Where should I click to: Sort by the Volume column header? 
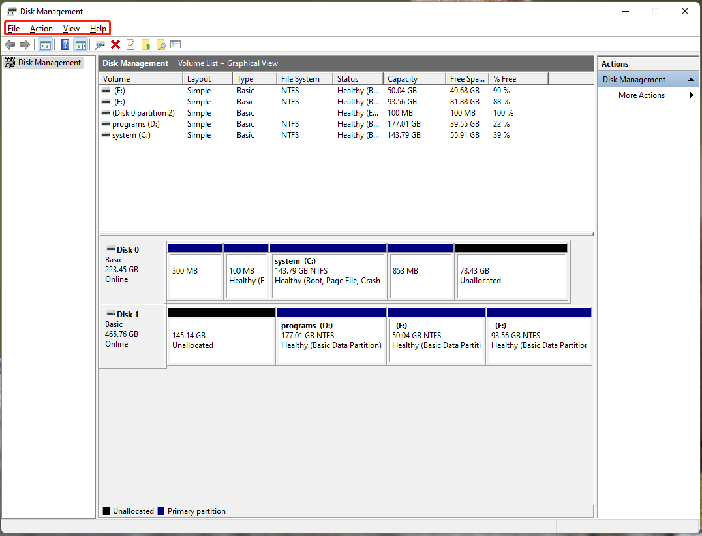pos(141,79)
